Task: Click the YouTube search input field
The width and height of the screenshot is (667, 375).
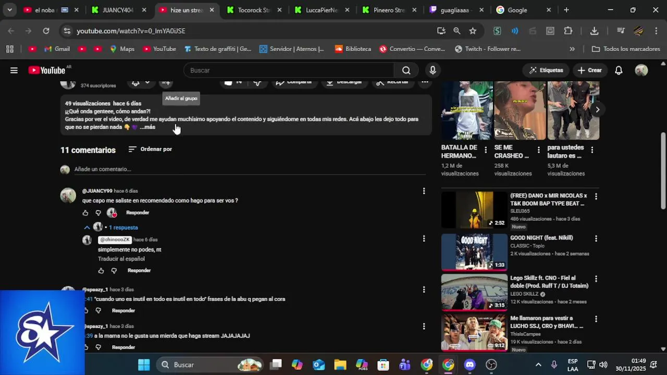Action: [289, 70]
